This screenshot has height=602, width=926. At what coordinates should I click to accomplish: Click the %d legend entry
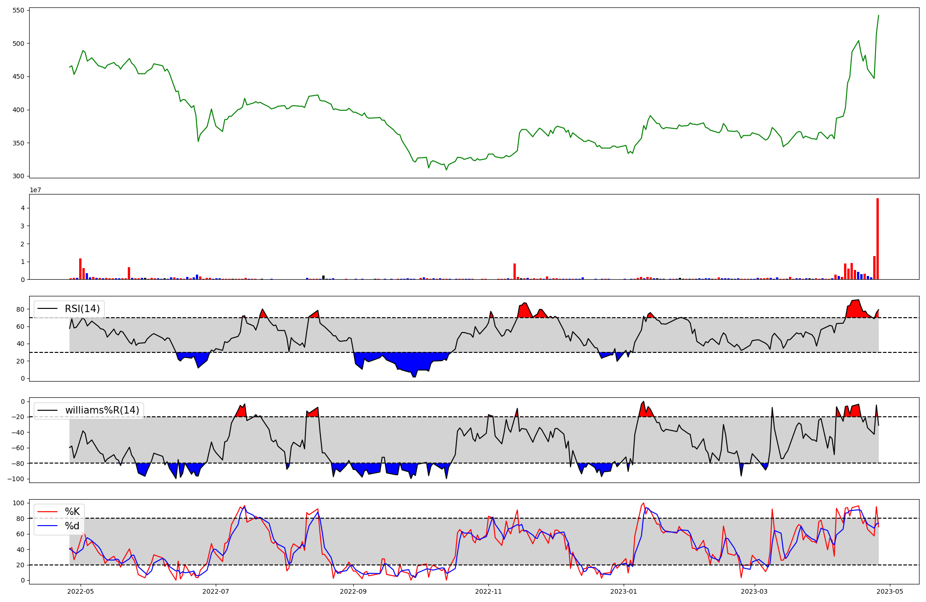tap(72, 526)
